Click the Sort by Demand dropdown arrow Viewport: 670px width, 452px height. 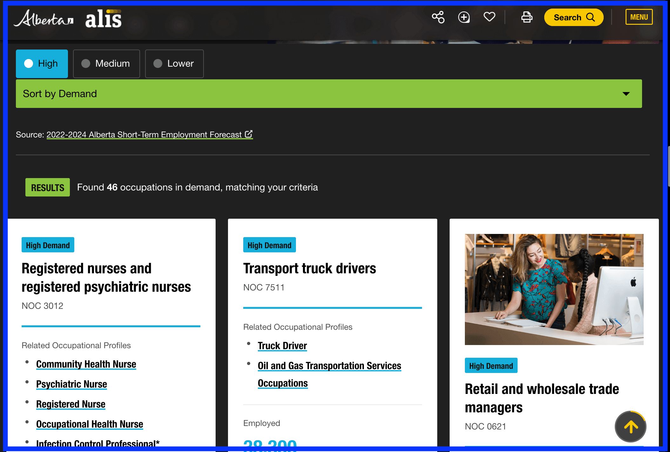[x=626, y=94]
